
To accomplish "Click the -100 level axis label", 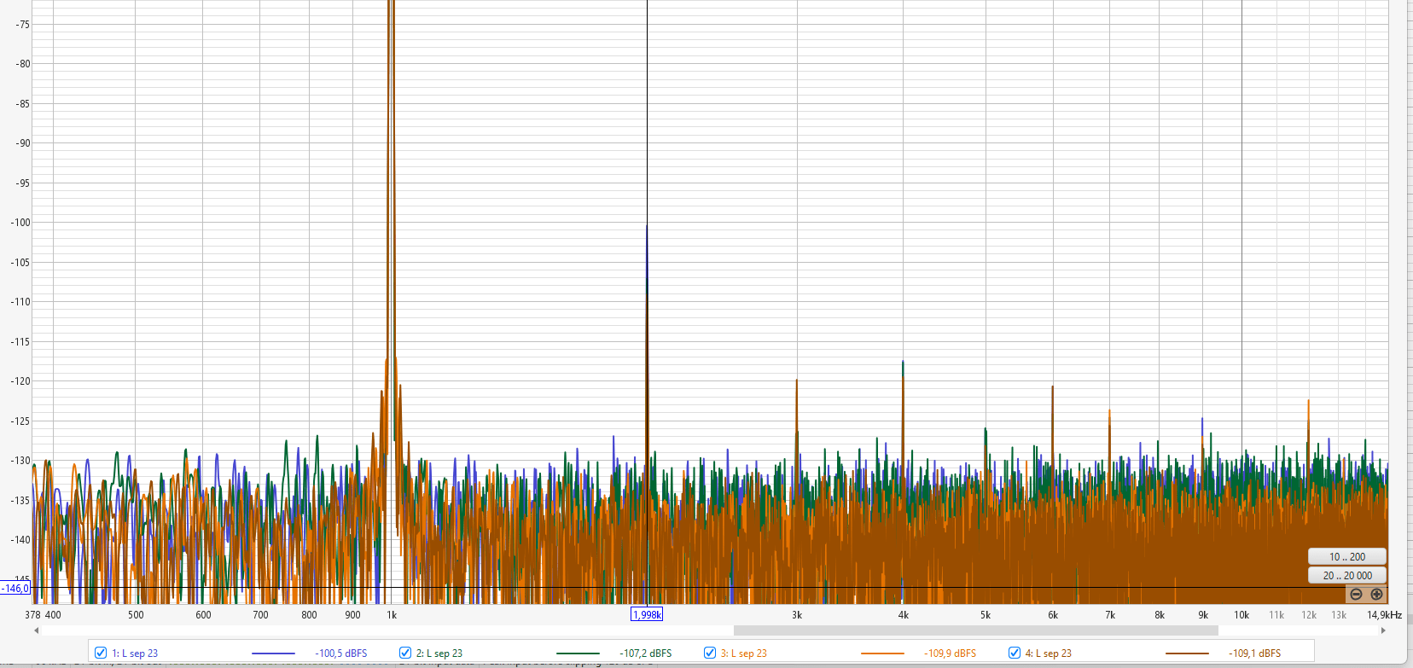I will 20,223.
